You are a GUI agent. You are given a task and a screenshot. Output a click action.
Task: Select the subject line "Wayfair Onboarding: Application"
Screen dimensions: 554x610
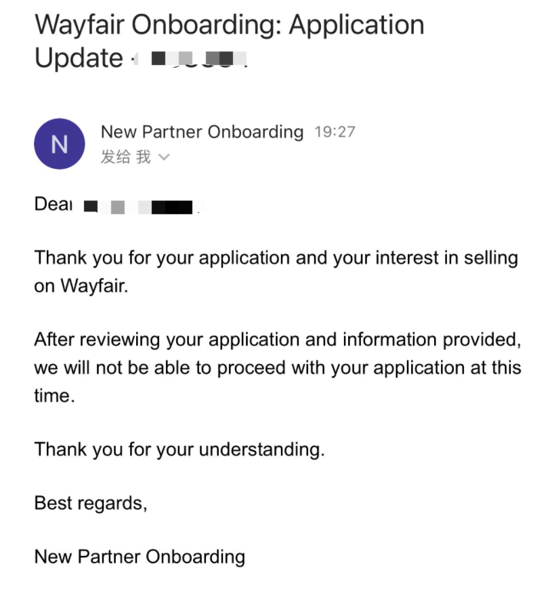(229, 26)
